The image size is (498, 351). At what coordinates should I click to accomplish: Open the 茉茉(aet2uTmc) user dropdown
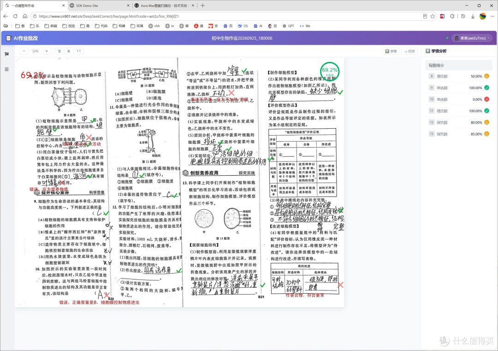(x=472, y=38)
